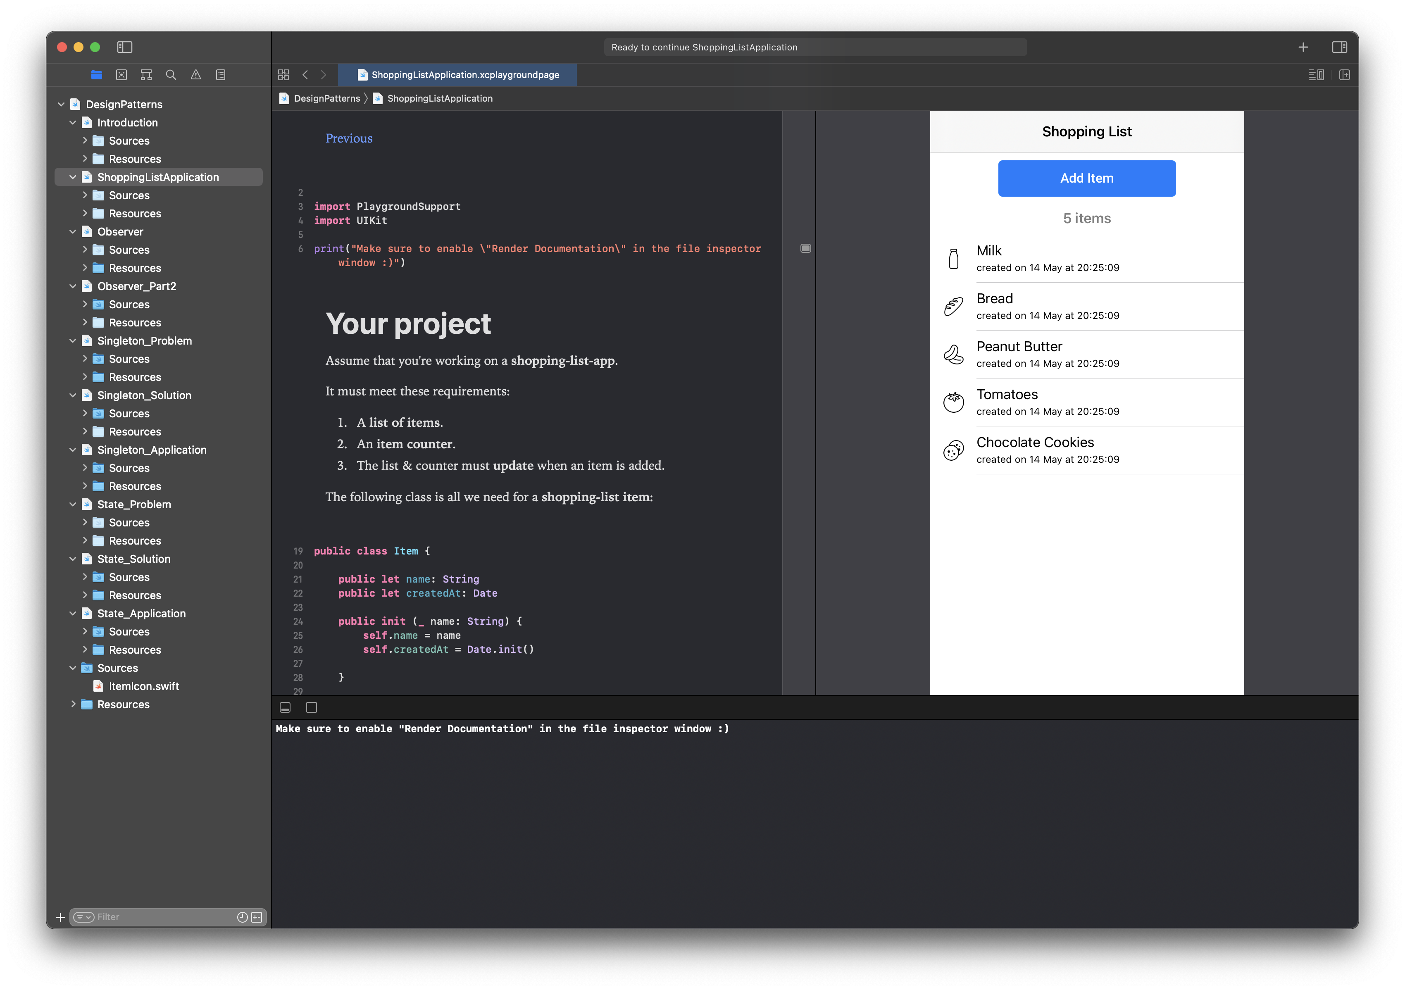This screenshot has height=990, width=1405.
Task: Toggle the inspector panel on the right
Action: [1339, 47]
